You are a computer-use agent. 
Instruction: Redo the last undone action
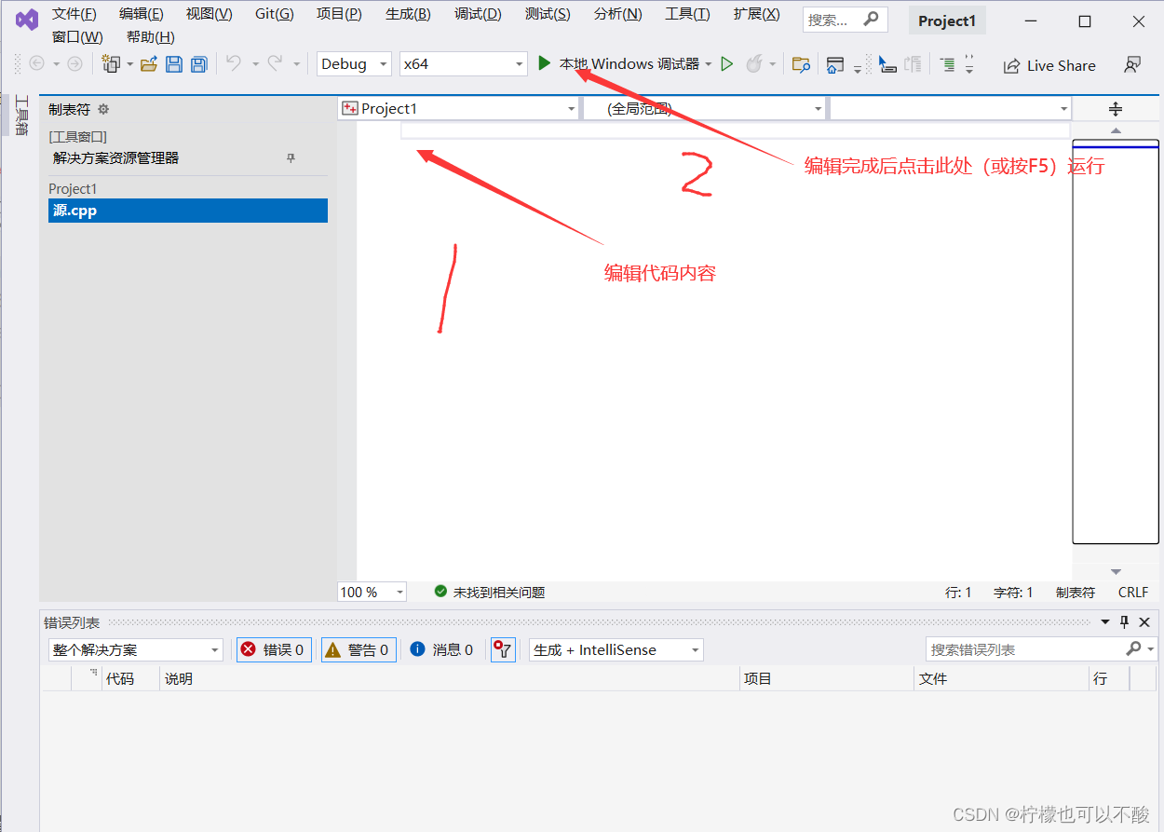275,63
